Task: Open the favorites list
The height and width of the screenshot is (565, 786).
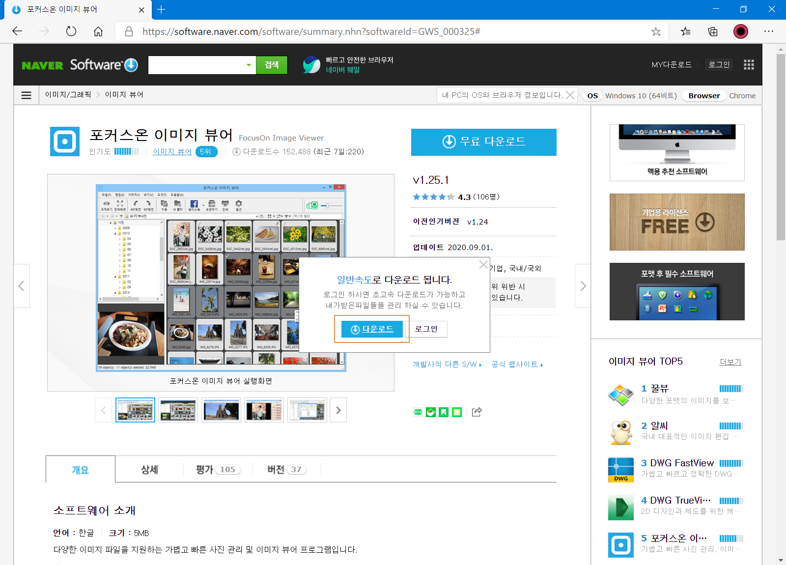Action: 685,31
